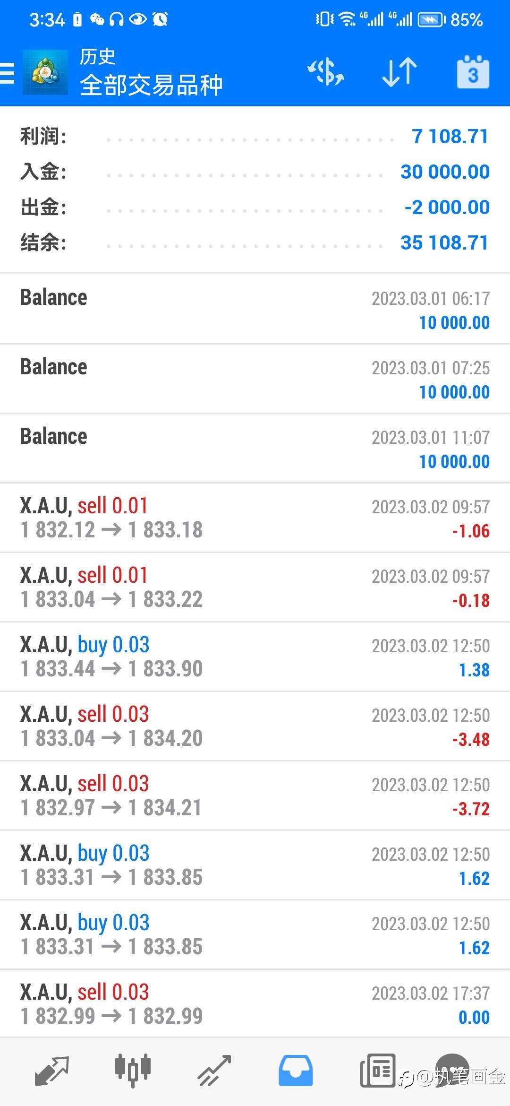Open the hamburger side menu
This screenshot has height=1106, width=510.
coord(7,73)
